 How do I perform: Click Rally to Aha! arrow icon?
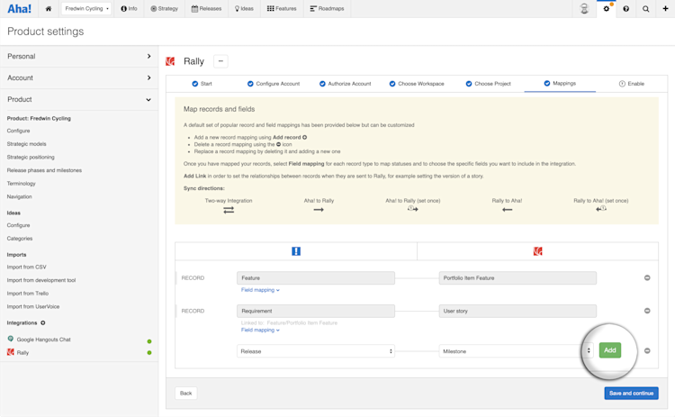[507, 210]
